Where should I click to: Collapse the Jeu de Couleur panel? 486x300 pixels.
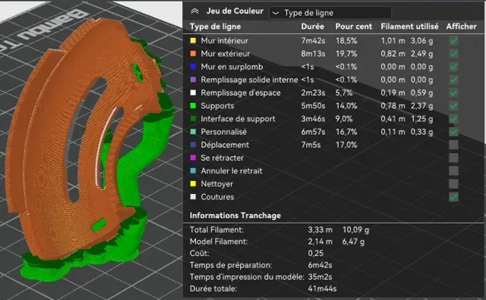tap(194, 11)
